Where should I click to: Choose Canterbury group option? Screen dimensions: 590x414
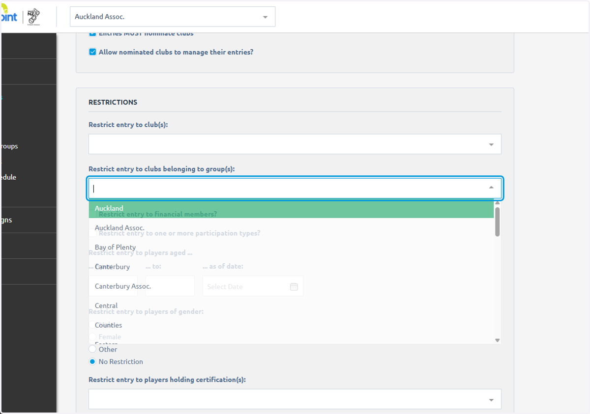point(291,267)
